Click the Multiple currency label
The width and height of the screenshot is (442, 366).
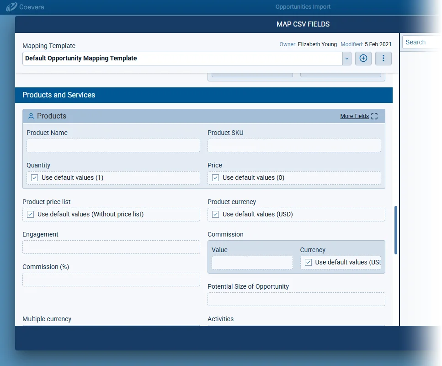coord(47,319)
